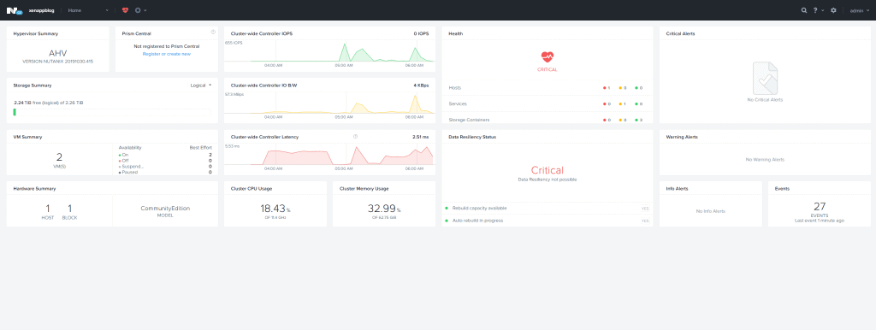876x330 pixels.
Task: Click the green dot beside Auto rebuild in progress
Action: point(447,221)
